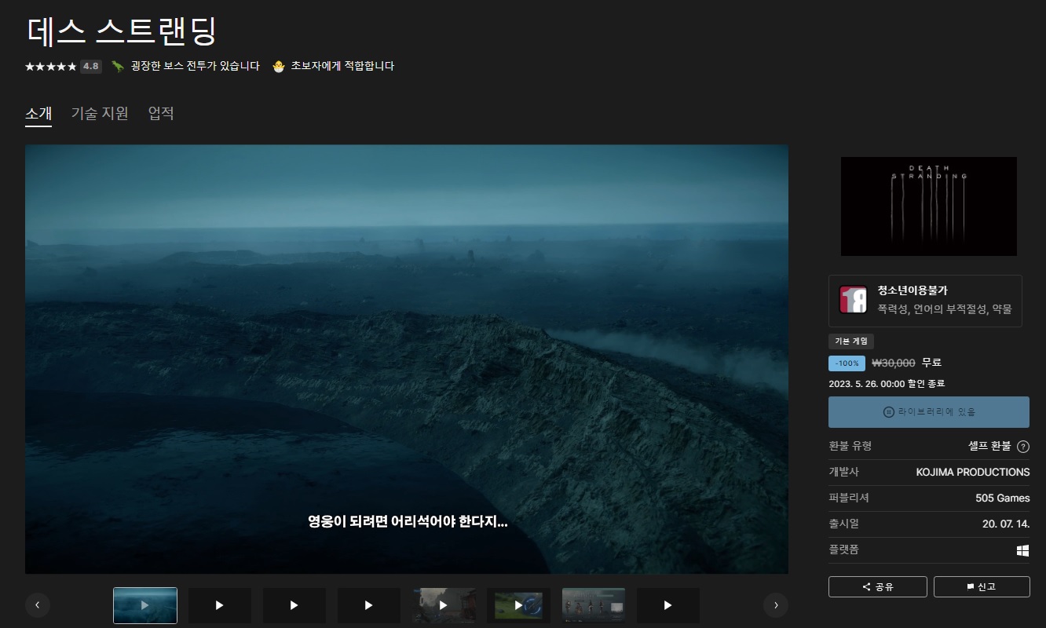Click the 초보자에게 적합합니다 label
The width and height of the screenshot is (1046, 628).
click(x=342, y=67)
